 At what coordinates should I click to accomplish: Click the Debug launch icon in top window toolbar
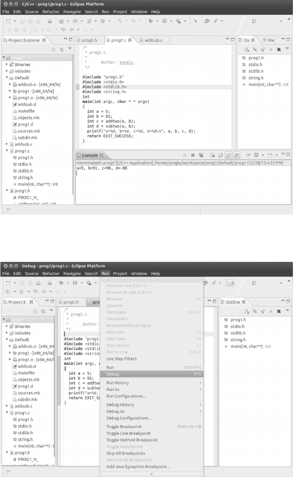click(x=150, y=21)
